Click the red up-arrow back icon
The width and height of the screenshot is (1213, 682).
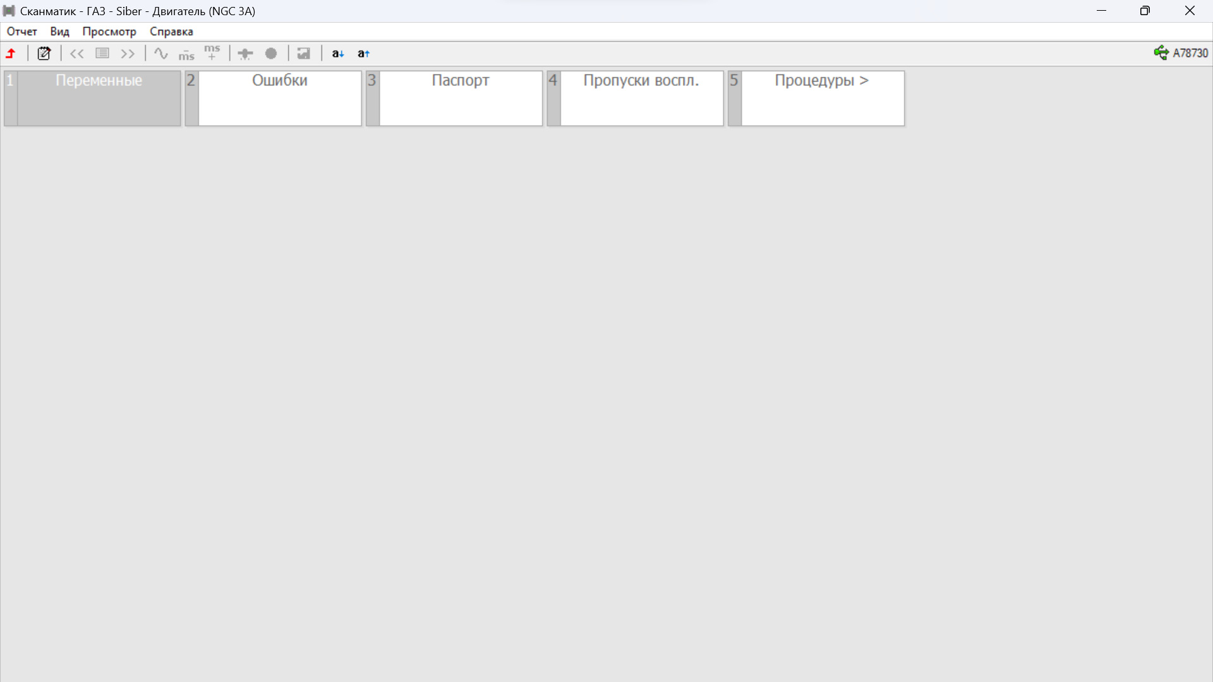pos(11,54)
